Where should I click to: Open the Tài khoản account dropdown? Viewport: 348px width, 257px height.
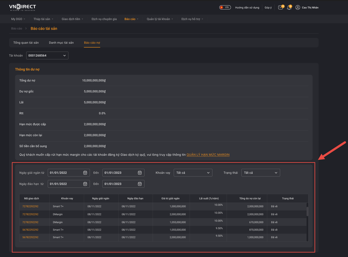[x=47, y=56]
